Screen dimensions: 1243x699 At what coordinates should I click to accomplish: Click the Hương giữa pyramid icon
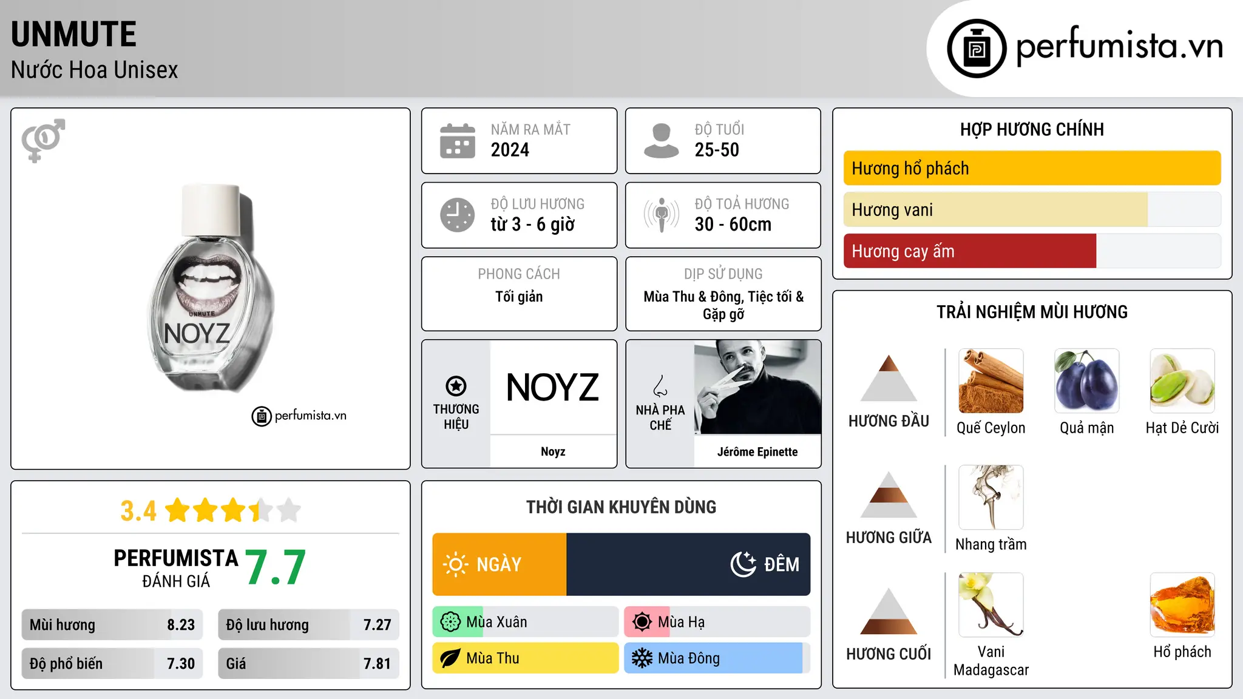[889, 495]
